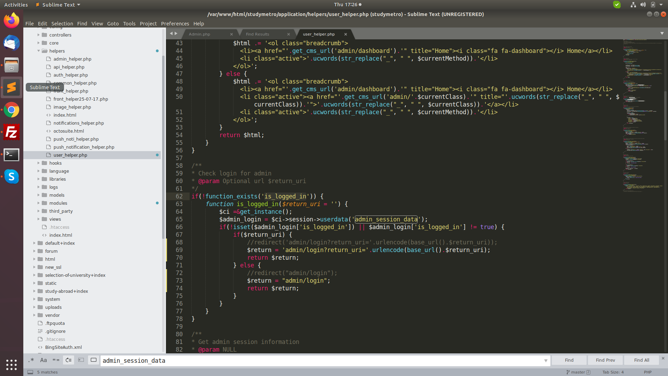Screen dimensions: 668x376
Task: Go to next tab with right arrow
Action: tap(176, 33)
